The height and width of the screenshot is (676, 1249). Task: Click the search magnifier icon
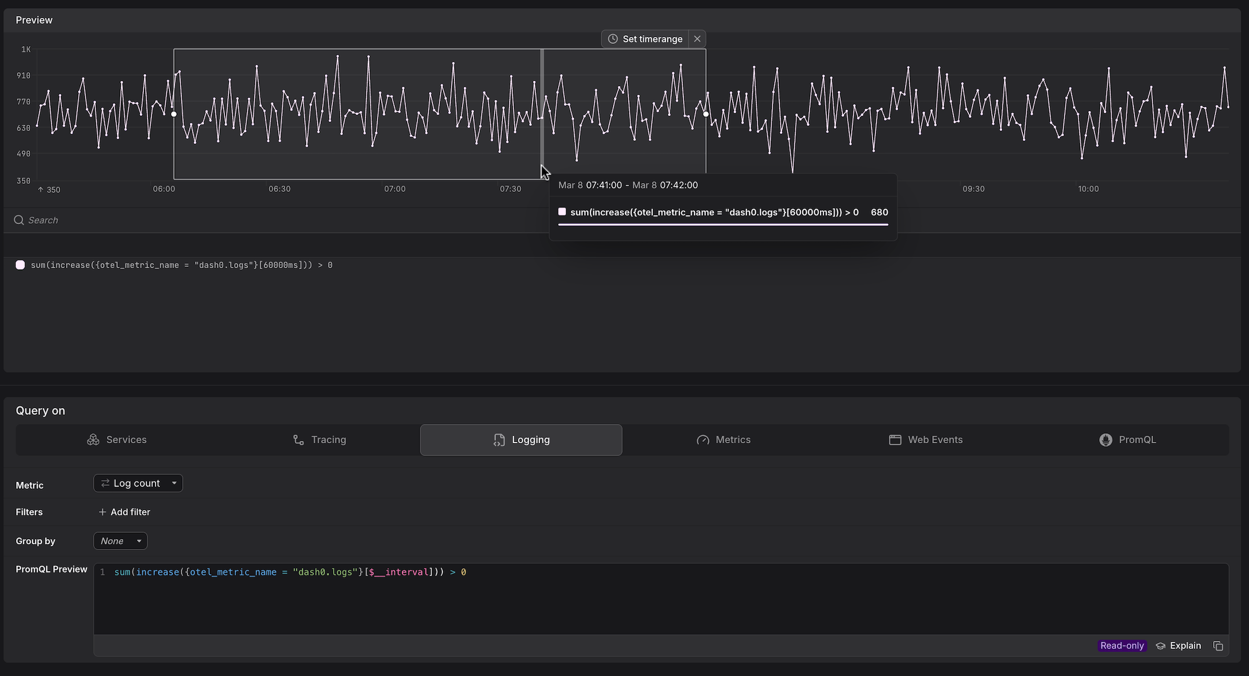click(19, 220)
